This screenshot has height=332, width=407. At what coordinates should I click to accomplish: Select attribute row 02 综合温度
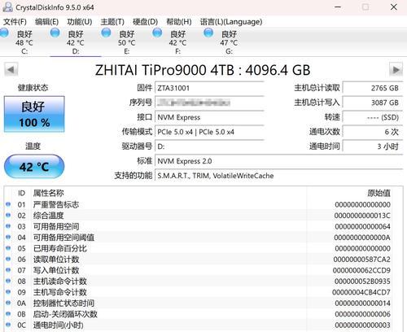(x=198, y=216)
